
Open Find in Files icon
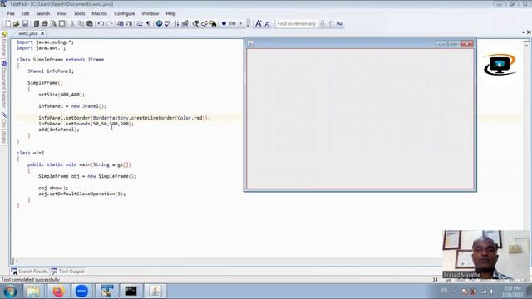(x=213, y=24)
